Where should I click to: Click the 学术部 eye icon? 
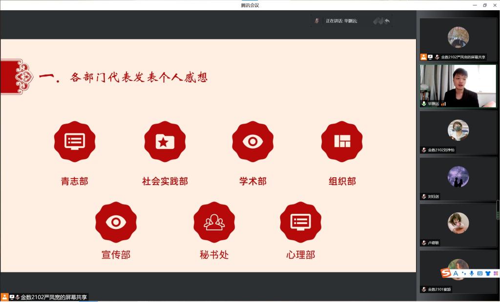pos(252,142)
